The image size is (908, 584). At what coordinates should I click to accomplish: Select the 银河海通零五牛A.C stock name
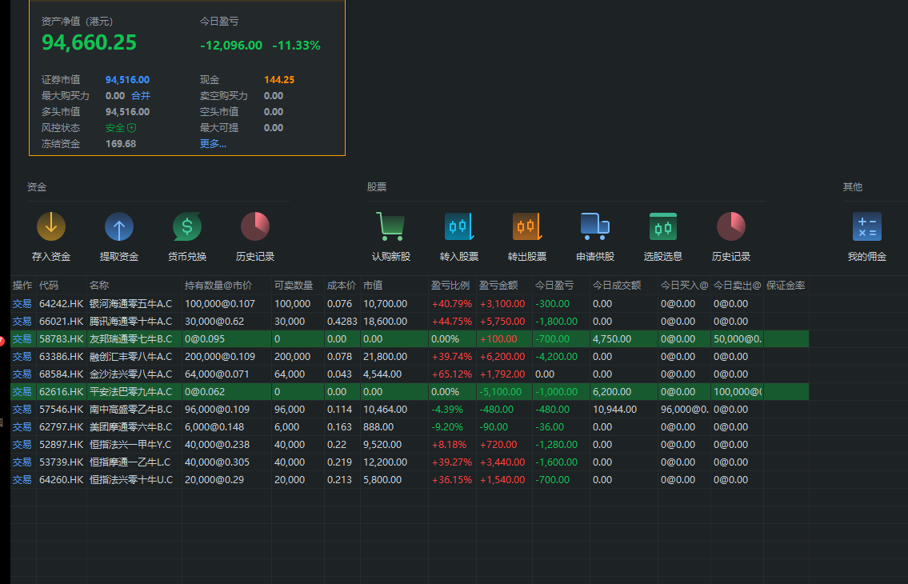pyautogui.click(x=131, y=303)
